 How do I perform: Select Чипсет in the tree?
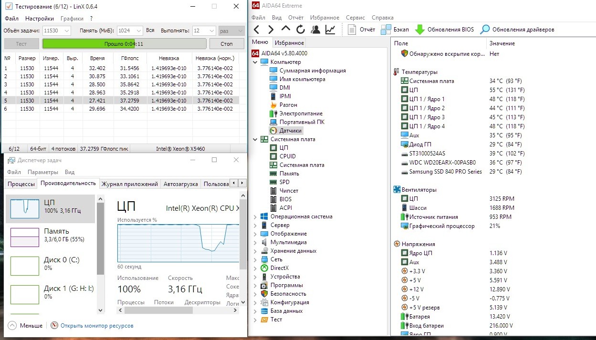284,191
